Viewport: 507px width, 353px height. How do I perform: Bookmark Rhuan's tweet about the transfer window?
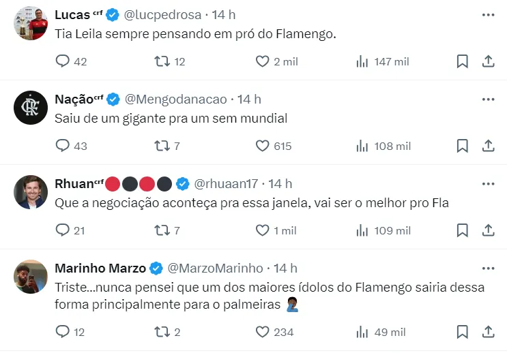tap(462, 230)
